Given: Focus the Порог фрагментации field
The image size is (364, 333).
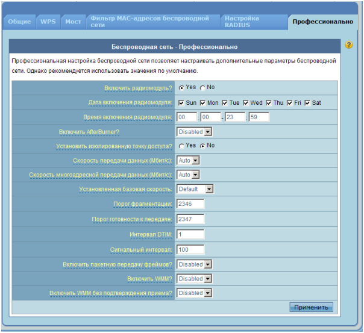Looking at the screenshot, I should (x=190, y=204).
